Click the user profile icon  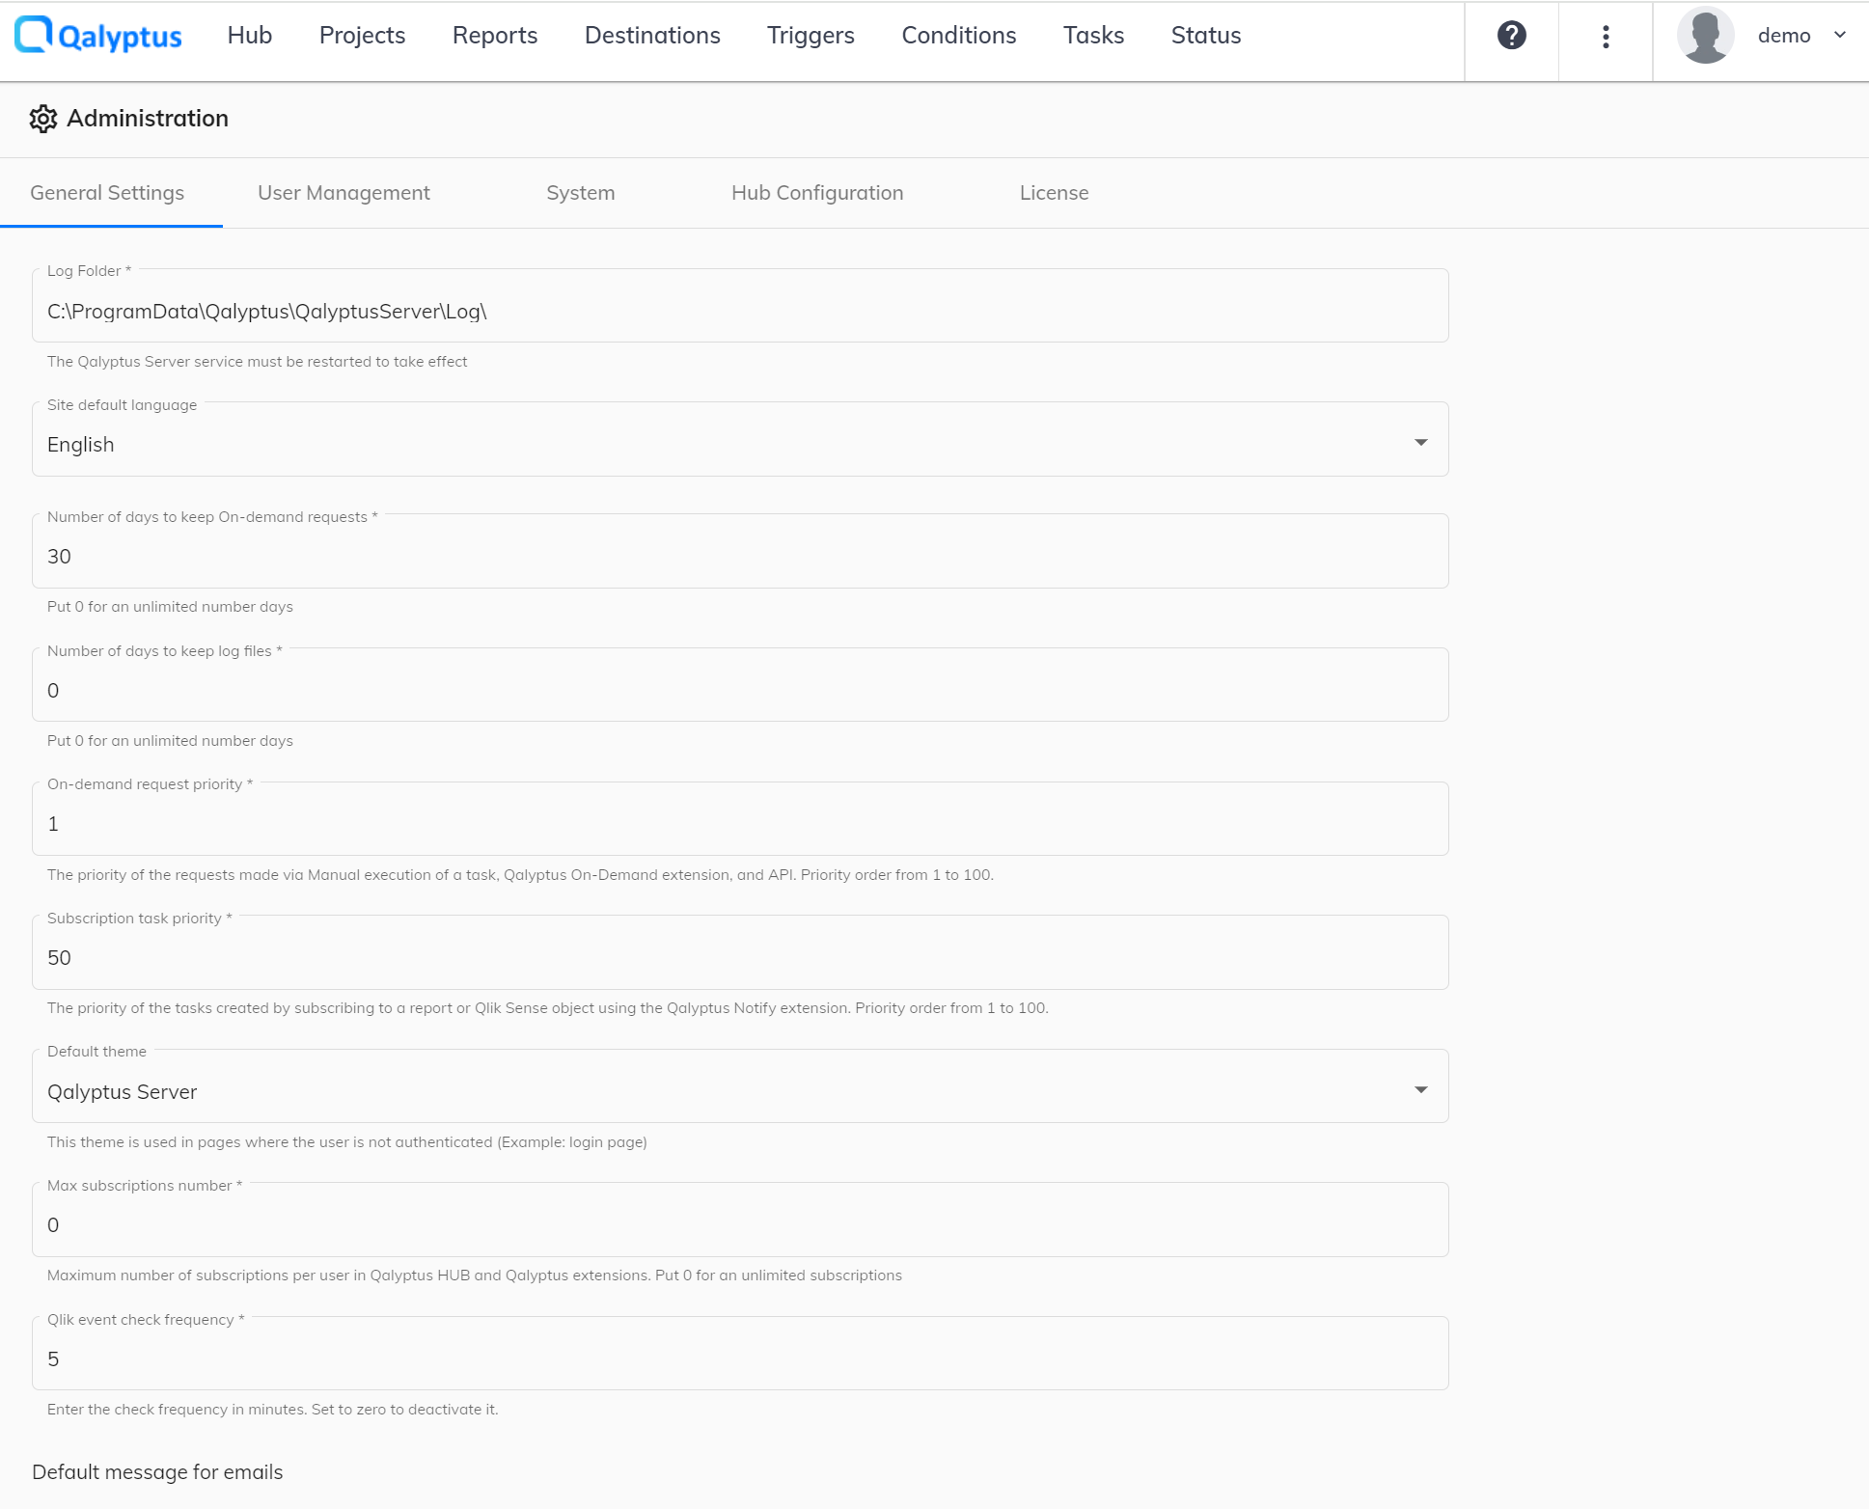tap(1704, 34)
